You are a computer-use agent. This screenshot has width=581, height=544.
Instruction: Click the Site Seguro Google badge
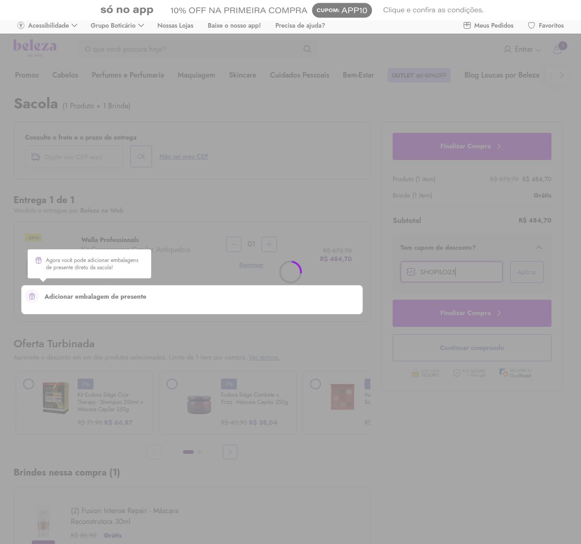click(469, 373)
